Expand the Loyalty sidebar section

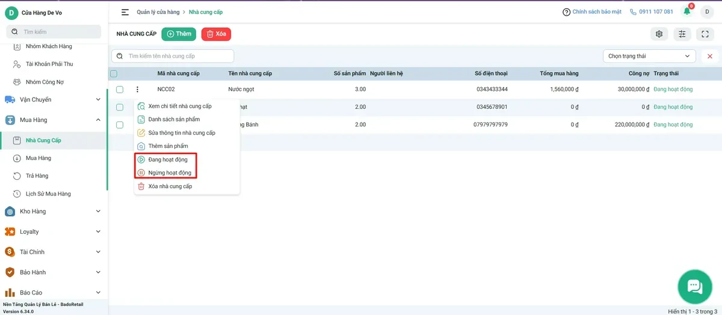pyautogui.click(x=98, y=232)
